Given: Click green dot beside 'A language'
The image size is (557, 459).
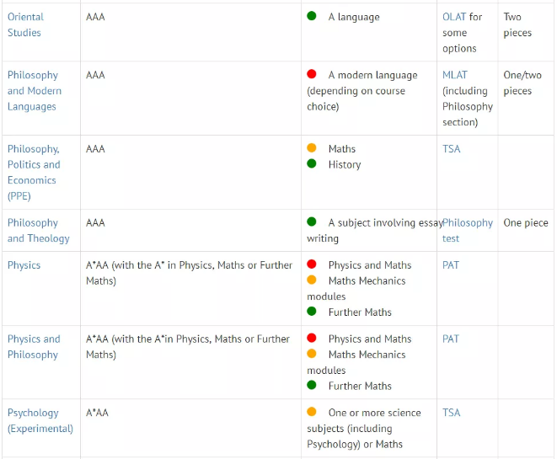Looking at the screenshot, I should pyautogui.click(x=312, y=16).
